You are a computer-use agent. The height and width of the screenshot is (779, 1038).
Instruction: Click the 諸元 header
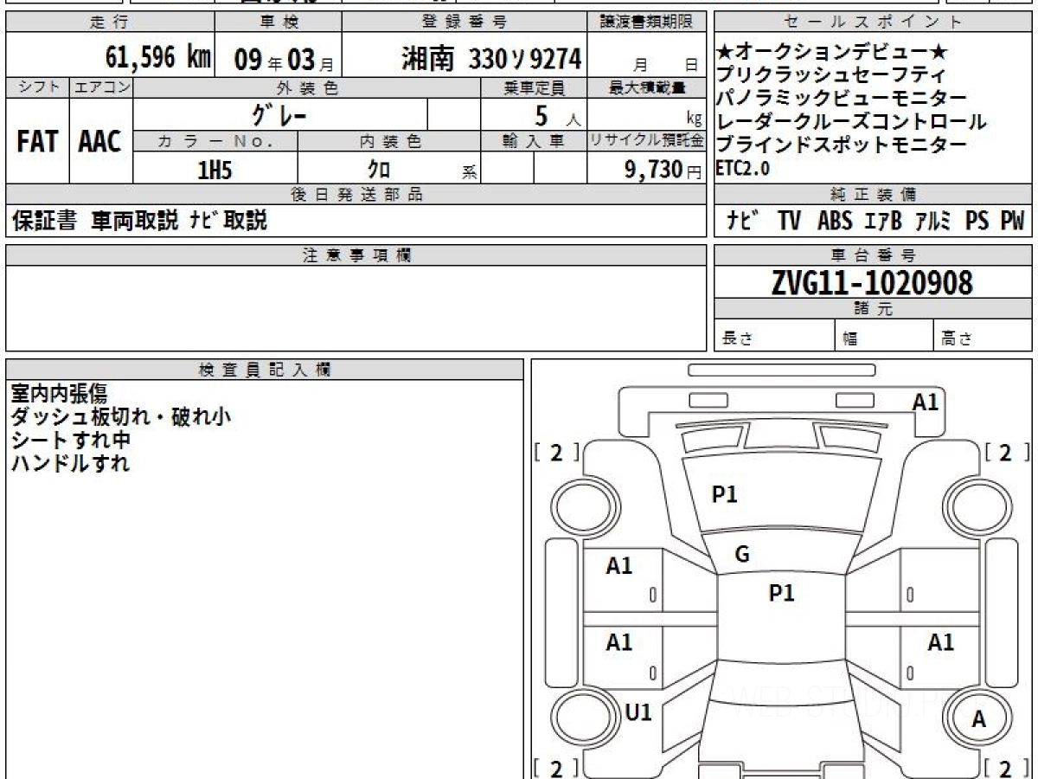click(873, 309)
